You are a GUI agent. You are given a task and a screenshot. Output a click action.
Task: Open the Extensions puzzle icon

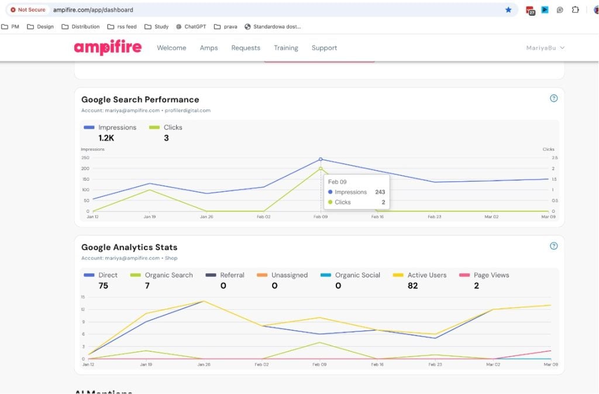point(576,10)
